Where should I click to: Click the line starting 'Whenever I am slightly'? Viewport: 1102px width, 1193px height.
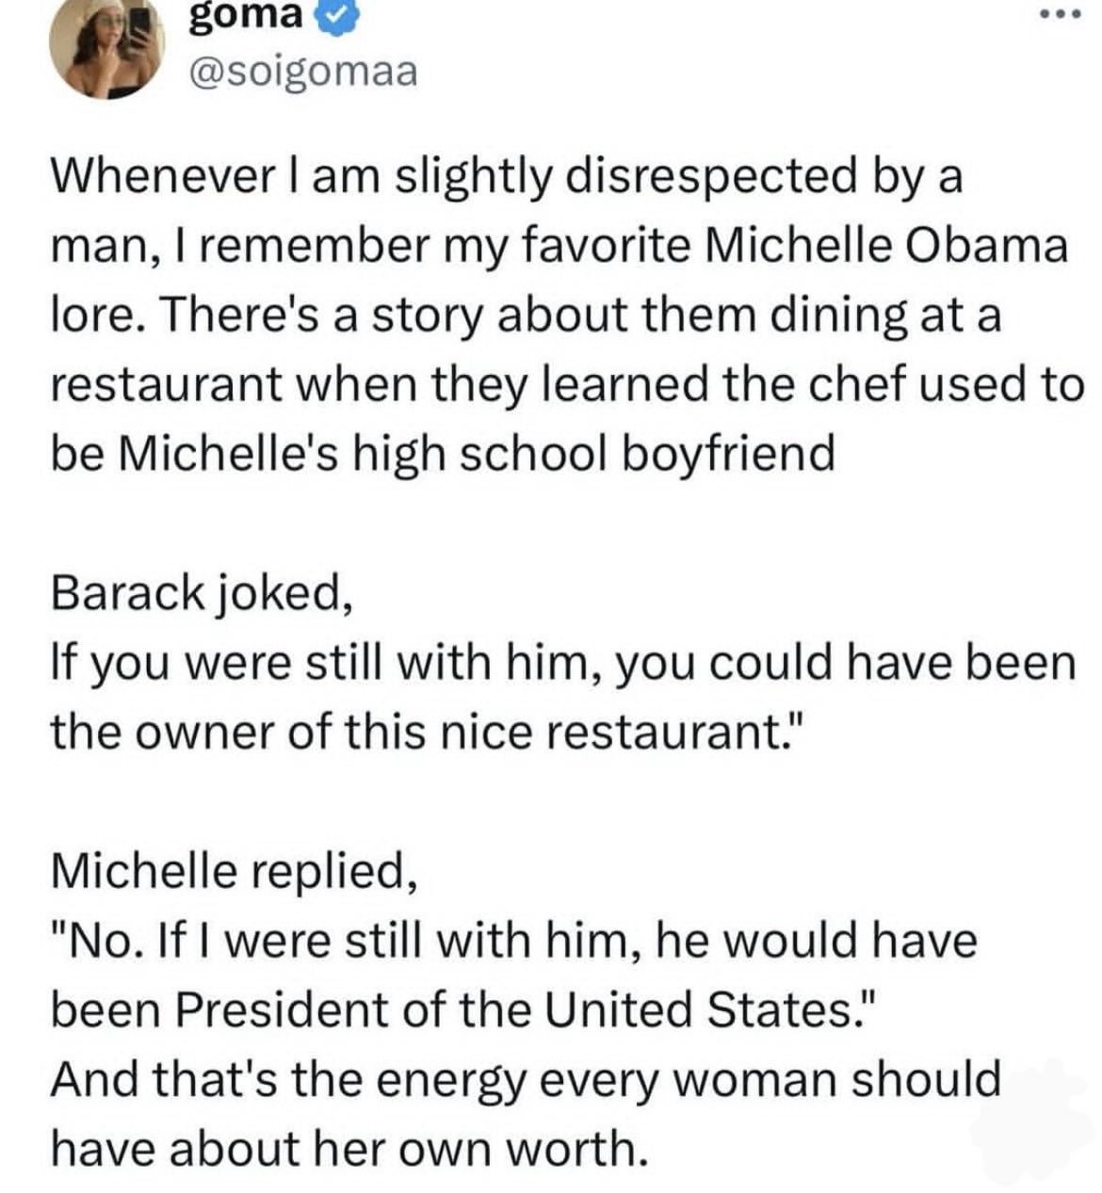coord(507,177)
